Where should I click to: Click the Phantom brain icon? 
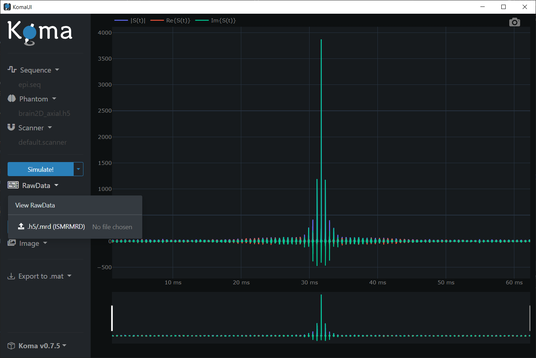[12, 99]
